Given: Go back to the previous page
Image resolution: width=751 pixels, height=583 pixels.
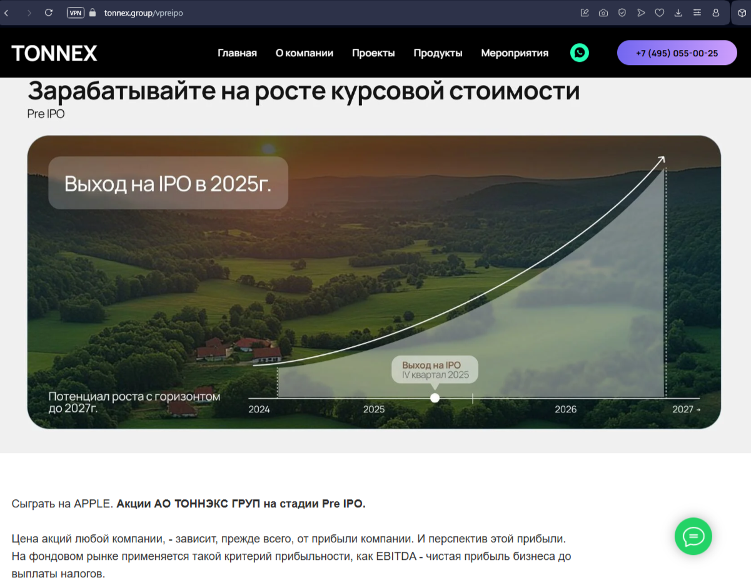Looking at the screenshot, I should (x=7, y=12).
